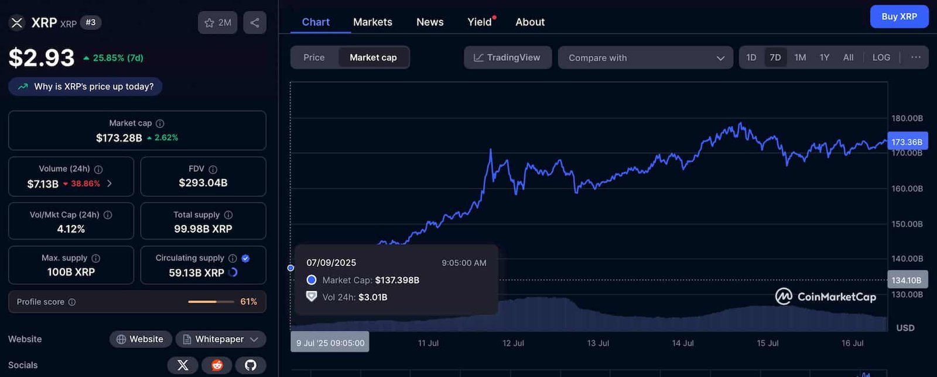Viewport: 937px width, 377px height.
Task: Open the ellipsis menu beside LOG
Action: [x=915, y=57]
